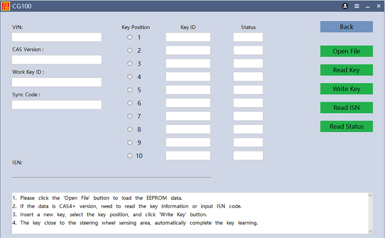Choose key position 5 radio button
The width and height of the screenshot is (385, 238).
coord(130,90)
